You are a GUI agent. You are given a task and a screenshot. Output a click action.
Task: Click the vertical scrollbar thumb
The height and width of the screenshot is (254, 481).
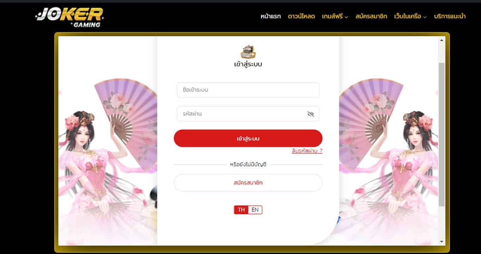point(442,135)
